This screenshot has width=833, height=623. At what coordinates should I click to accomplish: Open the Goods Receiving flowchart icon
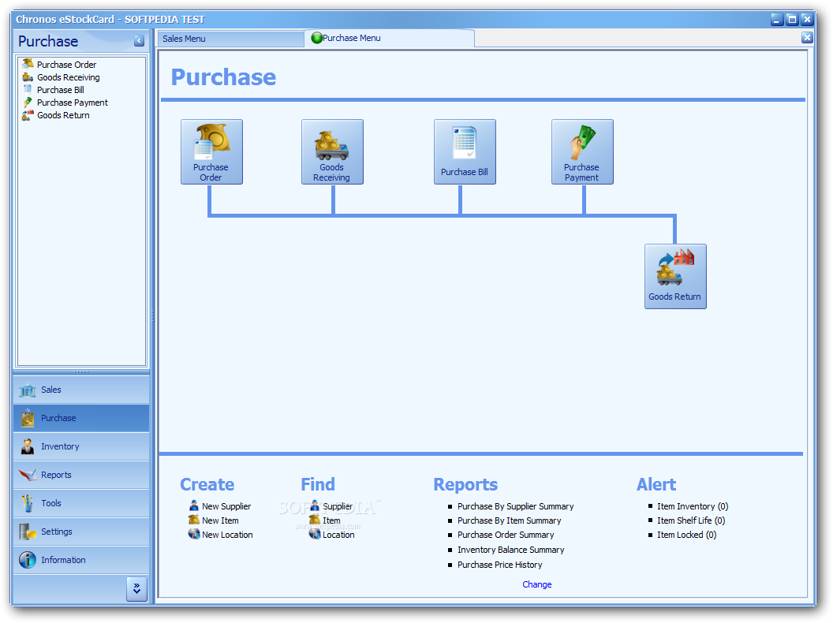(x=332, y=152)
